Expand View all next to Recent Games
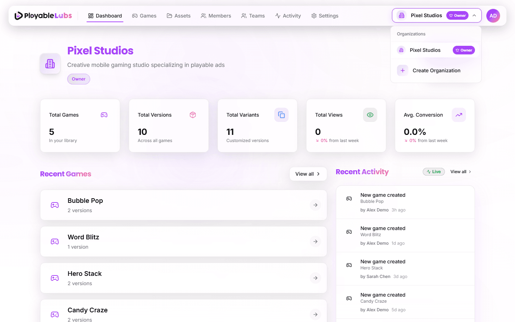The height and width of the screenshot is (322, 515). pyautogui.click(x=308, y=174)
